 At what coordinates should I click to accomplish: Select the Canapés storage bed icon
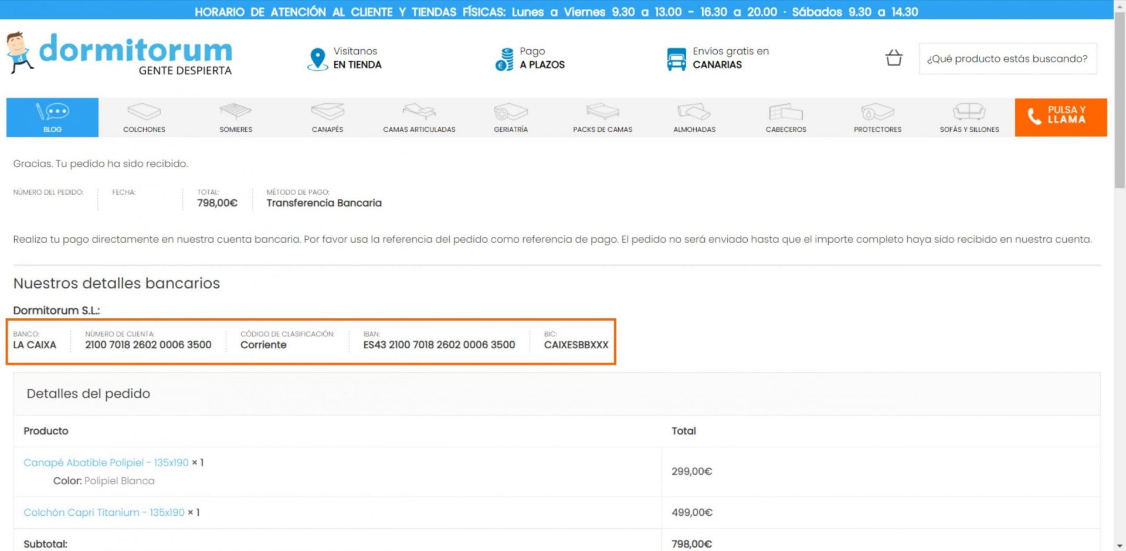tap(328, 111)
